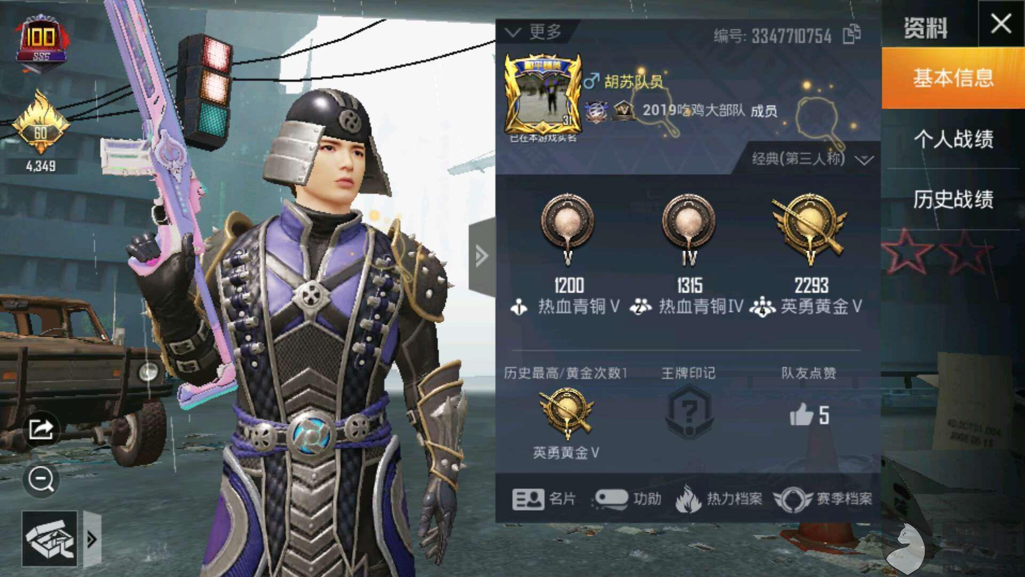
Task: Expand the 更多 dropdown
Action: [533, 32]
